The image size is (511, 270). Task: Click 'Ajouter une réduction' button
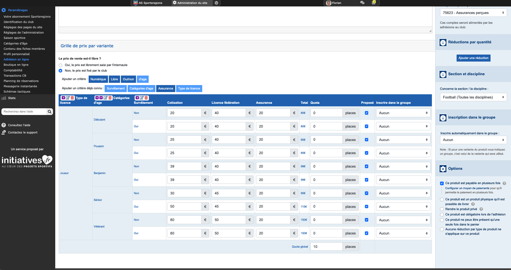pos(473,58)
